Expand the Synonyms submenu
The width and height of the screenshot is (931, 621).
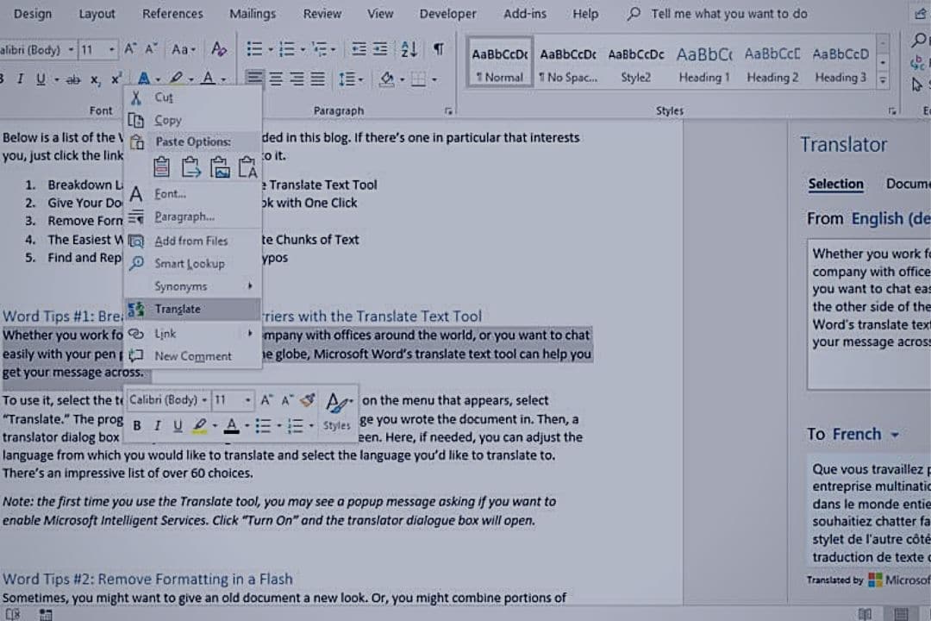point(192,286)
